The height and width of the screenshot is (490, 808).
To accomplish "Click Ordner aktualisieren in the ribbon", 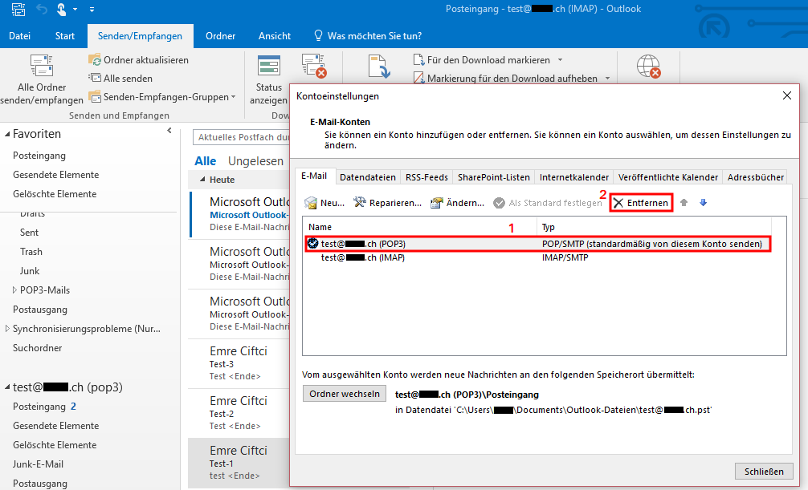I will point(138,59).
